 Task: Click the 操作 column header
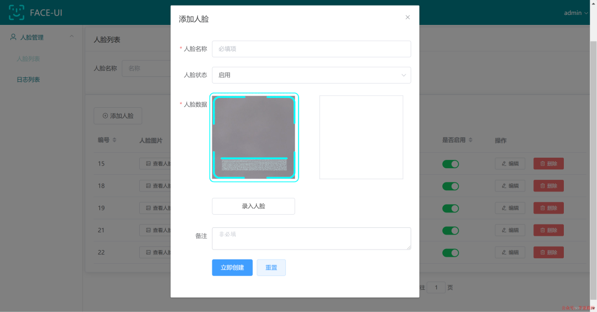tap(501, 141)
